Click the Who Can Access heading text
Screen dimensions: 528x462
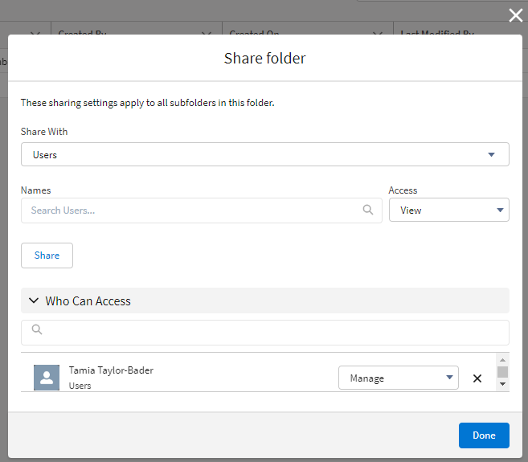(88, 301)
